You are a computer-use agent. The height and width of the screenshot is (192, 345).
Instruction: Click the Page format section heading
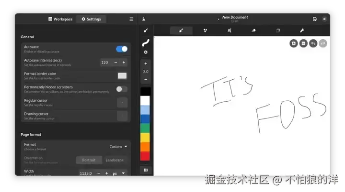pyautogui.click(x=31, y=135)
